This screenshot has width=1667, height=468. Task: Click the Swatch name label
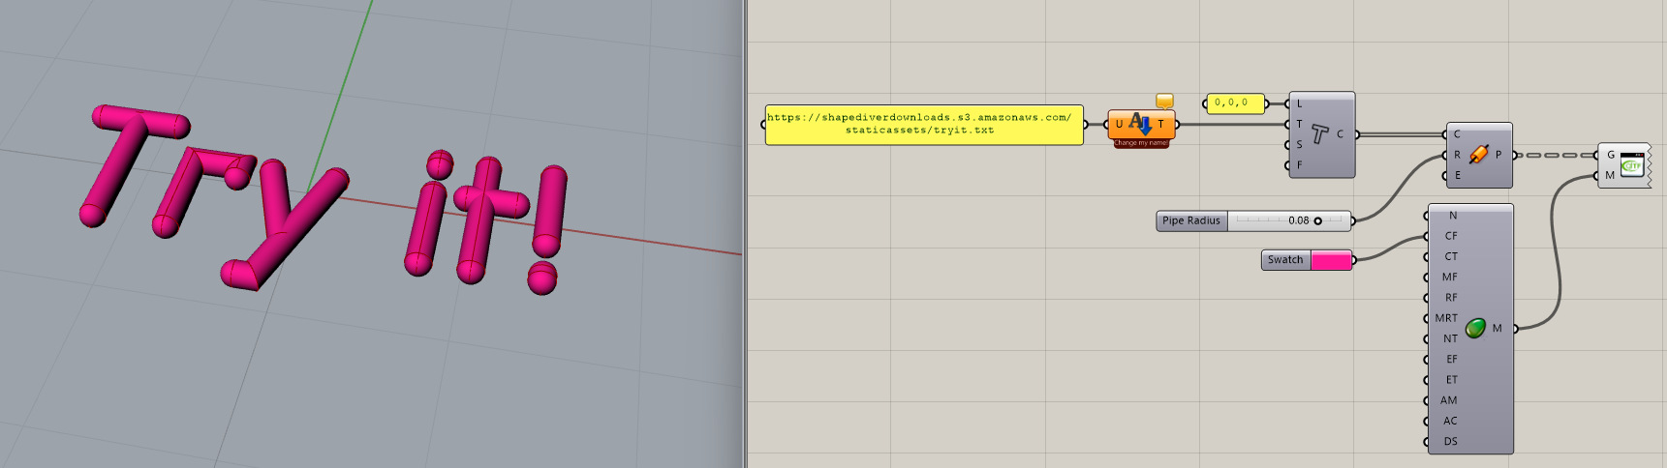click(x=1285, y=260)
